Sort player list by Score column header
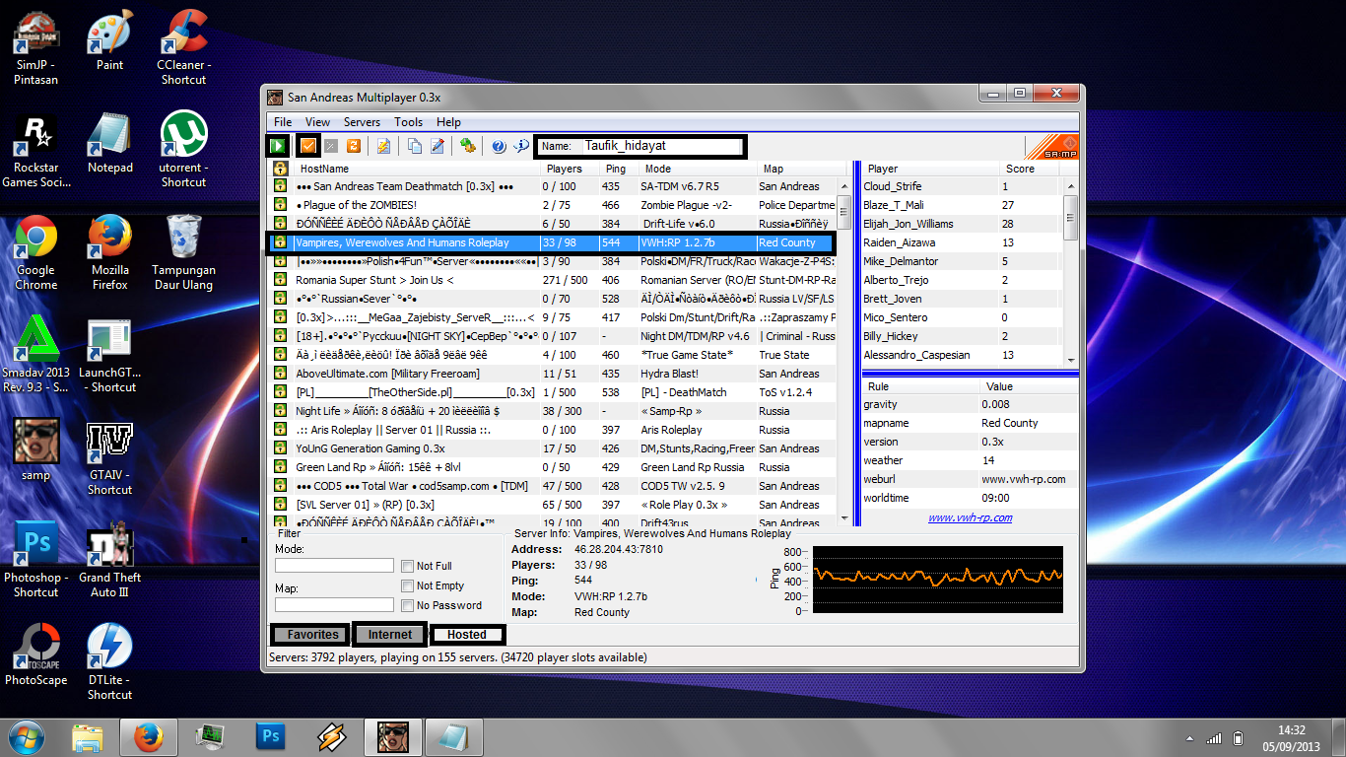The image size is (1346, 757). click(1031, 169)
